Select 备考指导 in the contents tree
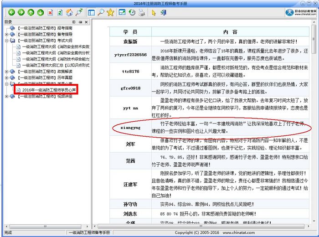The image size is (319, 237). pyautogui.click(x=45, y=34)
